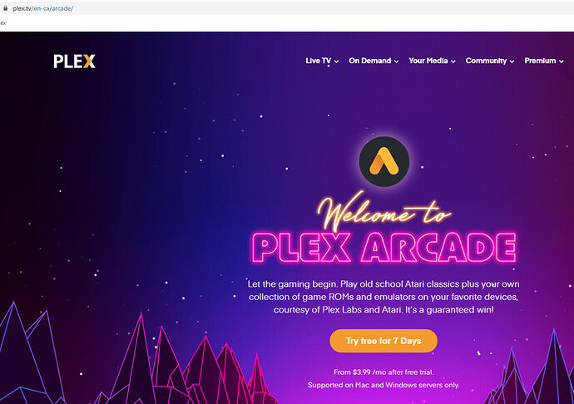
Task: Click the Welcome to neon script text
Action: 383,211
